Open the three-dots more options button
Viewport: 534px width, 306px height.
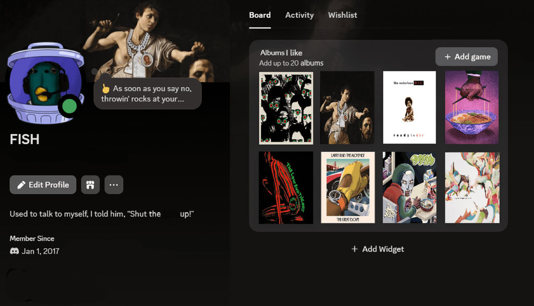(114, 185)
